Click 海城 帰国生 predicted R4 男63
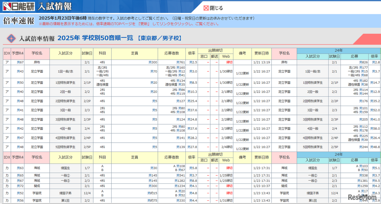 pyautogui.click(x=20, y=168)
